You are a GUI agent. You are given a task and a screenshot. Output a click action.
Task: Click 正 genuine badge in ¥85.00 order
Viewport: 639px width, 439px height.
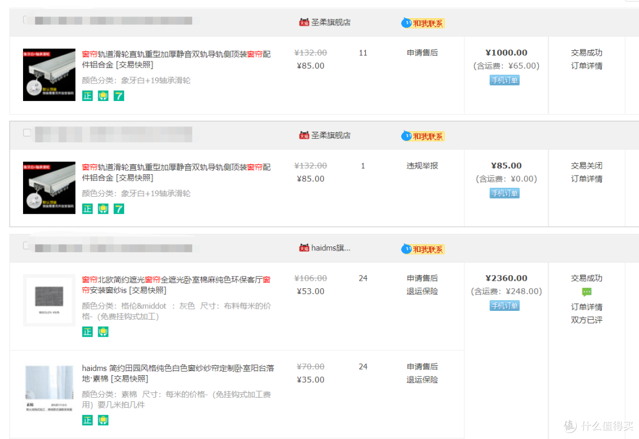tap(88, 209)
